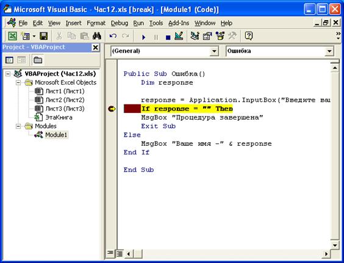The height and width of the screenshot is (263, 344).
Task: Select ЭтаКнига in project tree
Action: pos(59,117)
